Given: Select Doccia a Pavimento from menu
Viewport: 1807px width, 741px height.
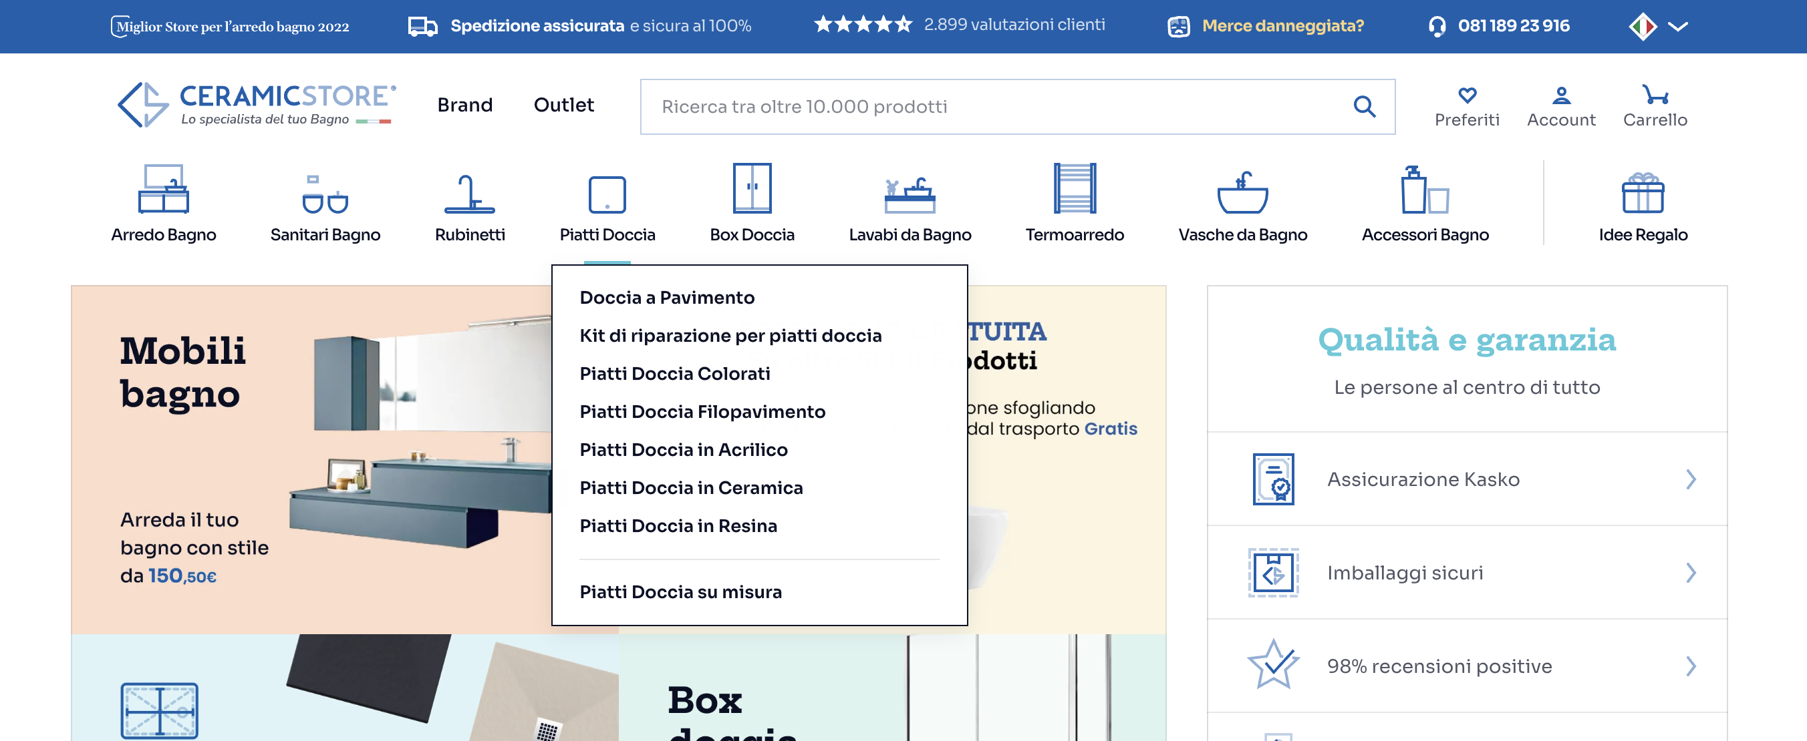Looking at the screenshot, I should pyautogui.click(x=666, y=298).
